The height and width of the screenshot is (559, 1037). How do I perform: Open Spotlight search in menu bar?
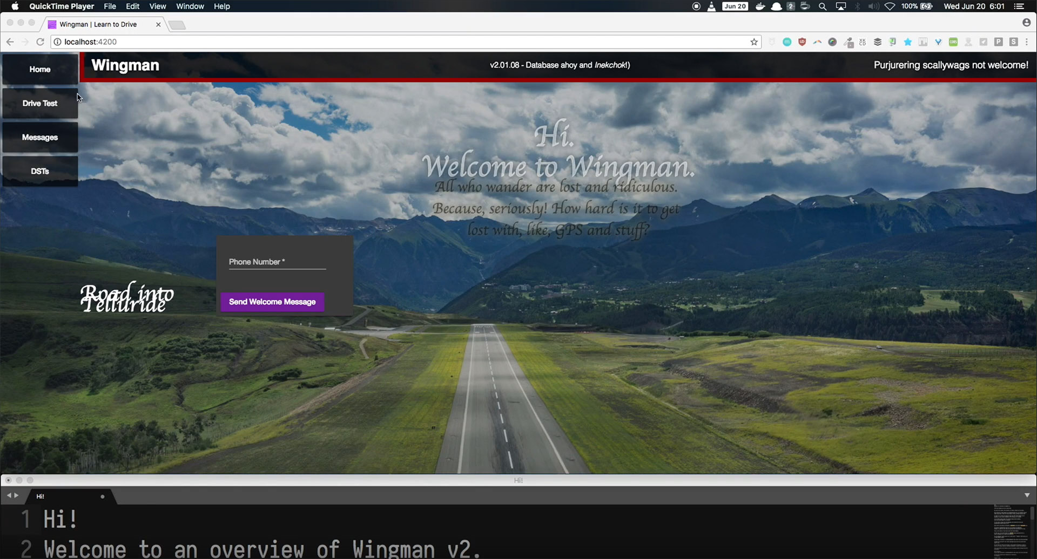click(823, 6)
